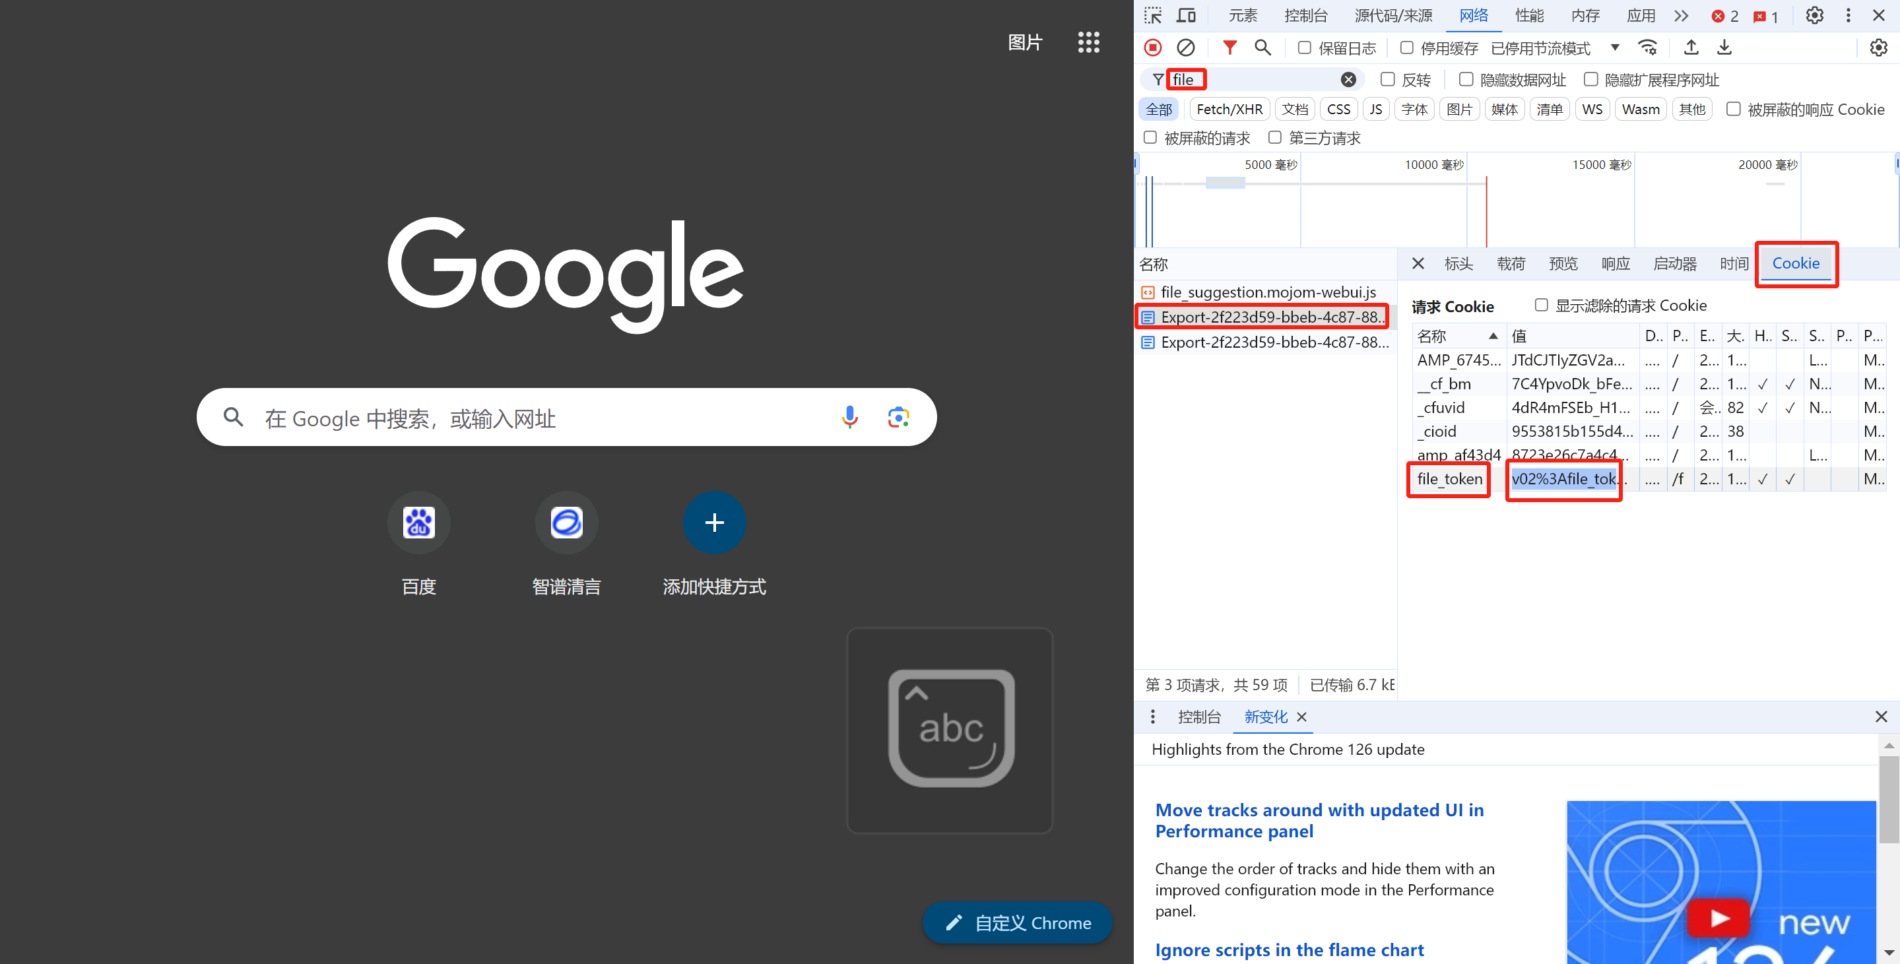Open the Google apps grid icon
This screenshot has height=964, width=1900.
[x=1088, y=42]
